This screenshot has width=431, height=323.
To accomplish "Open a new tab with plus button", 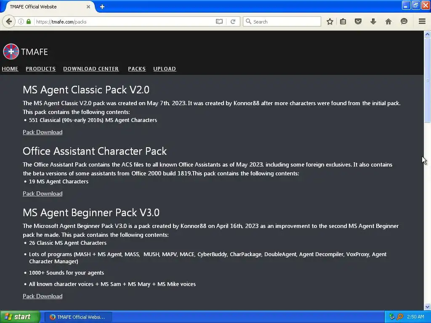I will point(102,7).
